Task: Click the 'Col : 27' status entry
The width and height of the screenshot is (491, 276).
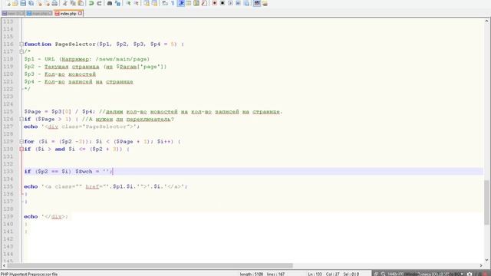Action: coord(332,274)
